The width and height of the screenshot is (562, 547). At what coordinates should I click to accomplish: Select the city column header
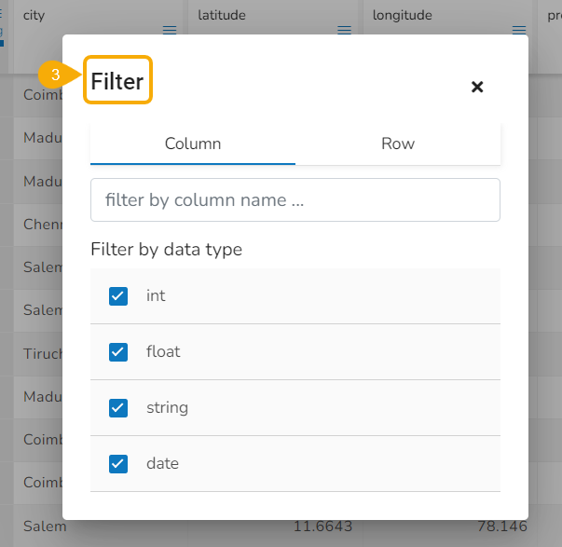pos(34,16)
